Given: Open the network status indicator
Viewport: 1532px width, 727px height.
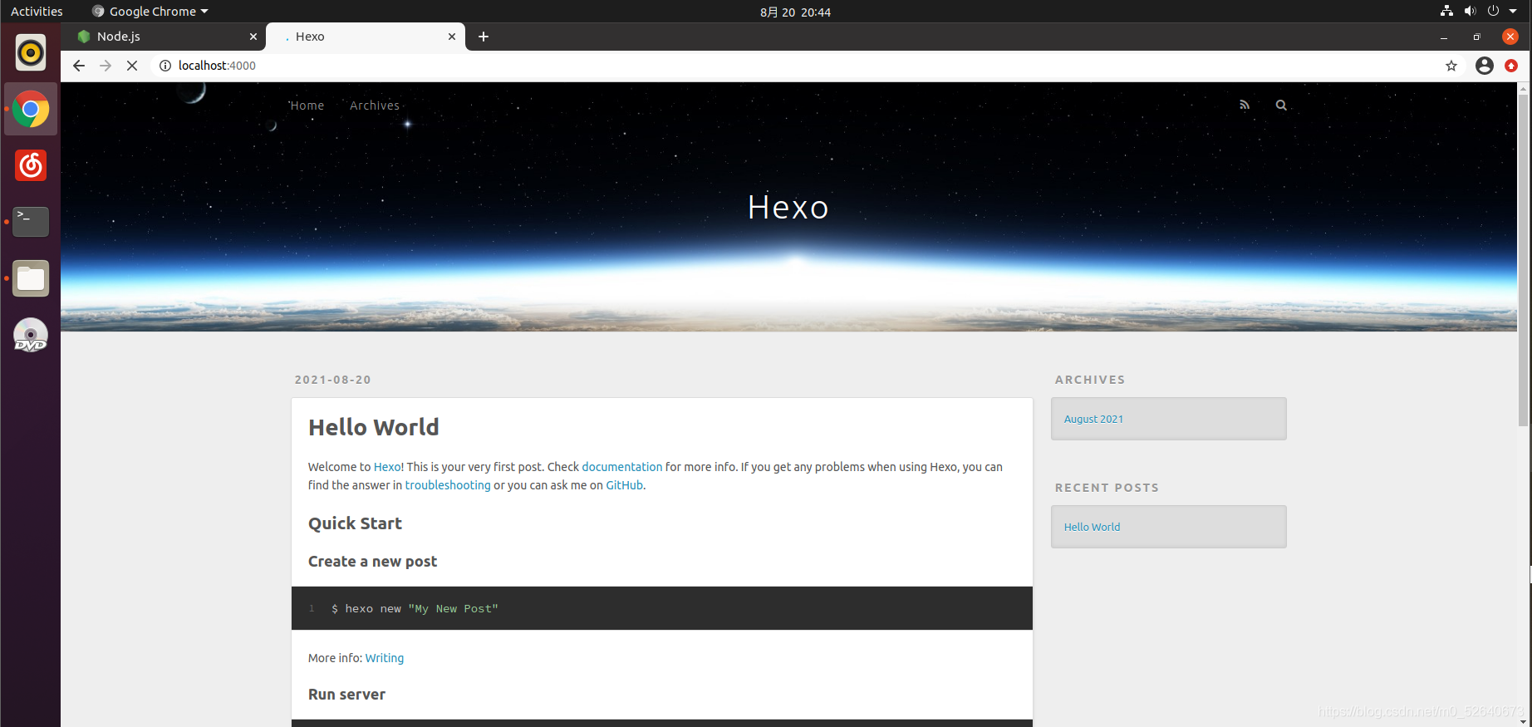Looking at the screenshot, I should (x=1446, y=11).
